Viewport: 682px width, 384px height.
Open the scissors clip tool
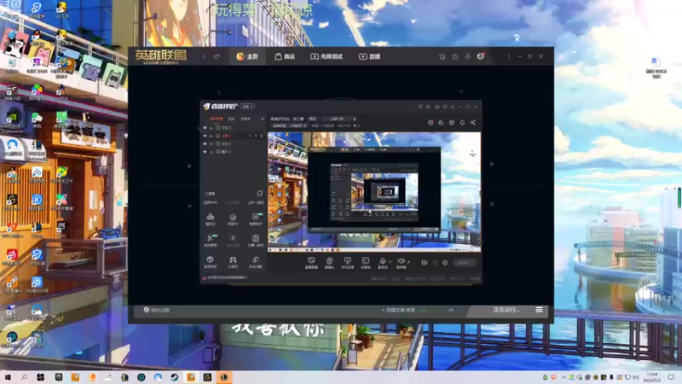click(x=211, y=240)
